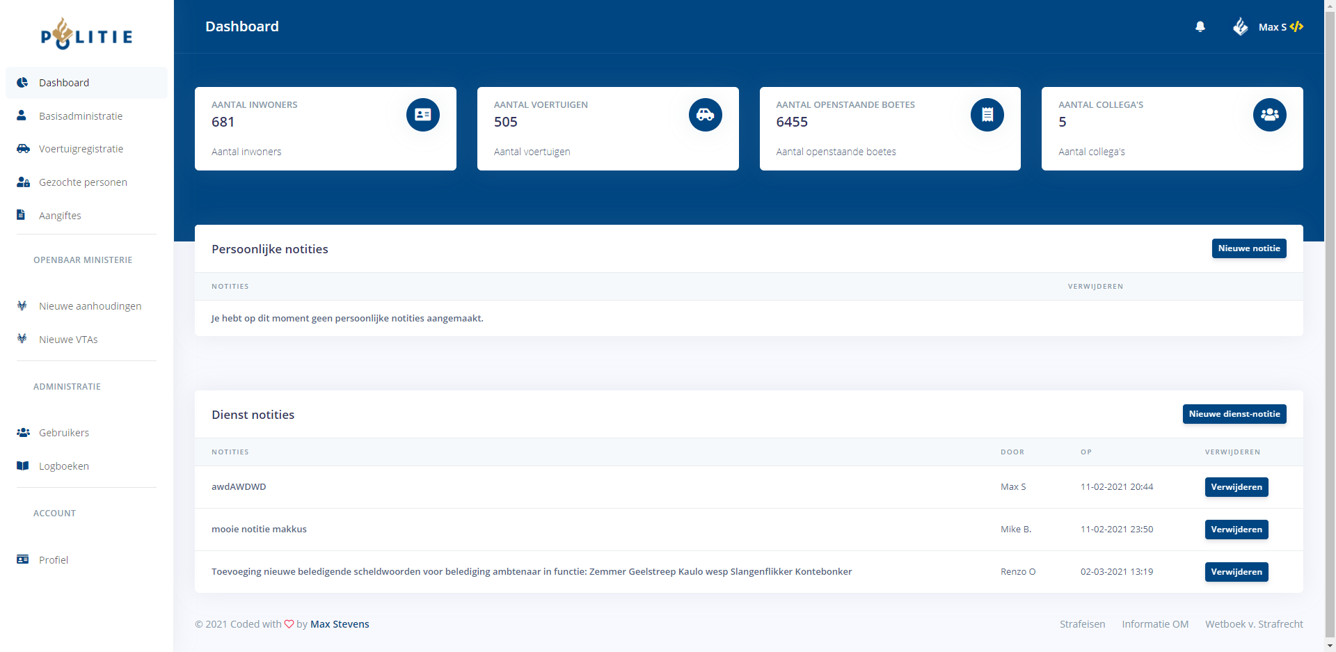1336x652 pixels.
Task: Open the Max S user menu
Action: pyautogui.click(x=1272, y=27)
